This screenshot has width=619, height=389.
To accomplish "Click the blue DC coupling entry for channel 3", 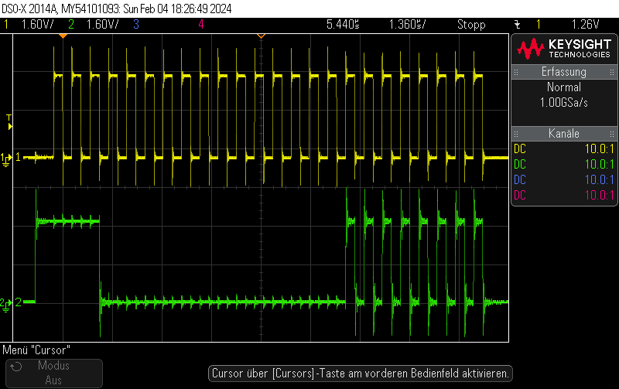I will [520, 180].
